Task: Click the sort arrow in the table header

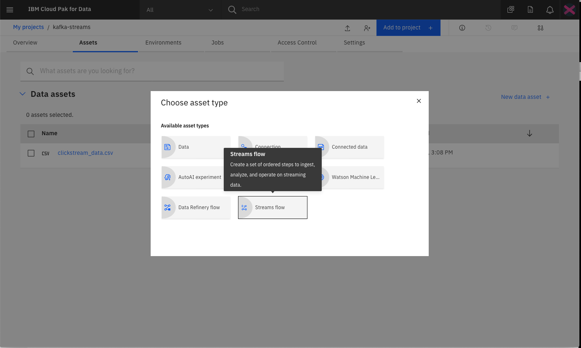Action: coord(530,134)
